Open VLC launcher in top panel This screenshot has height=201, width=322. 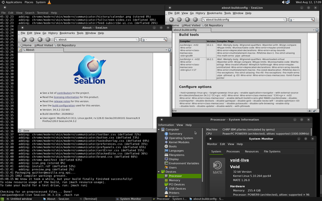point(49,2)
